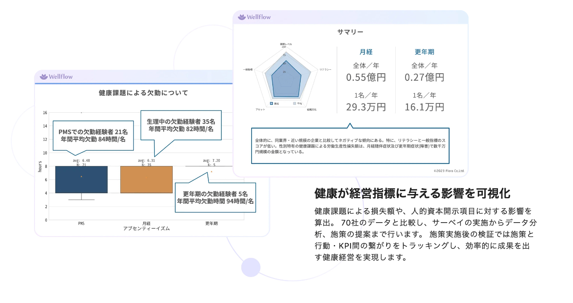Click the 生理中の欠勤経験者 35名 callout
The width and height of the screenshot is (573, 303).
click(x=181, y=124)
